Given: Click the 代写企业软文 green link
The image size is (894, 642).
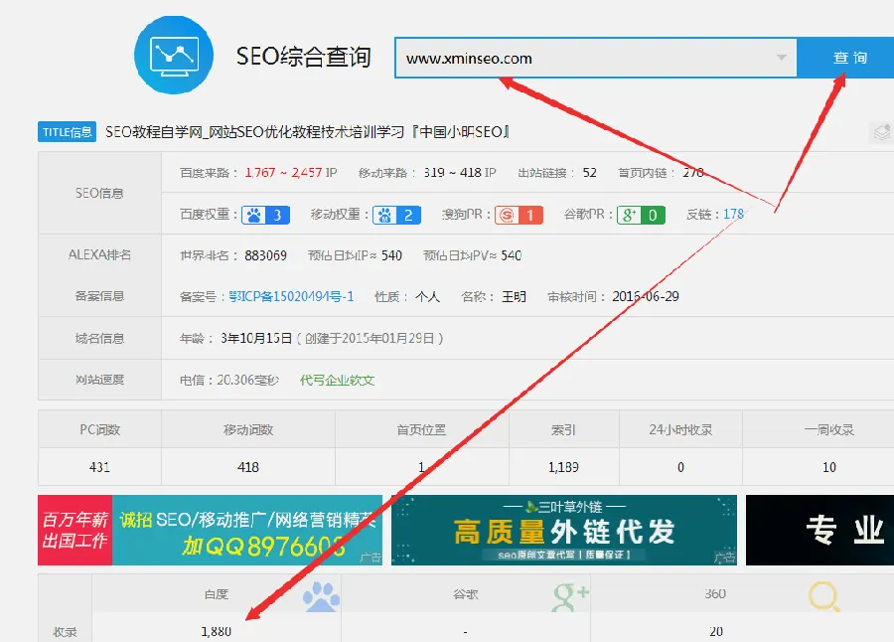Looking at the screenshot, I should coord(337,380).
